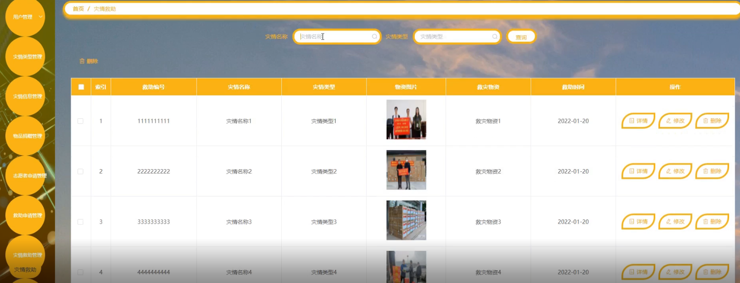Click cell 3333333333
The width and height of the screenshot is (740, 283).
[x=154, y=222]
